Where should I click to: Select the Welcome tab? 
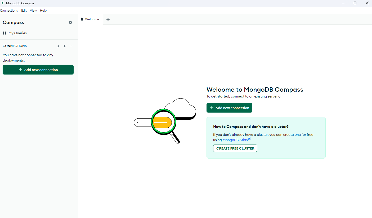(x=90, y=19)
